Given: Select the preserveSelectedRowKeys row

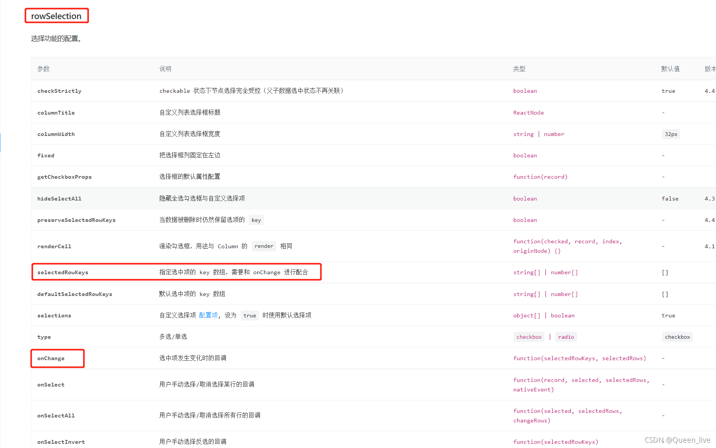Looking at the screenshot, I should coord(76,220).
